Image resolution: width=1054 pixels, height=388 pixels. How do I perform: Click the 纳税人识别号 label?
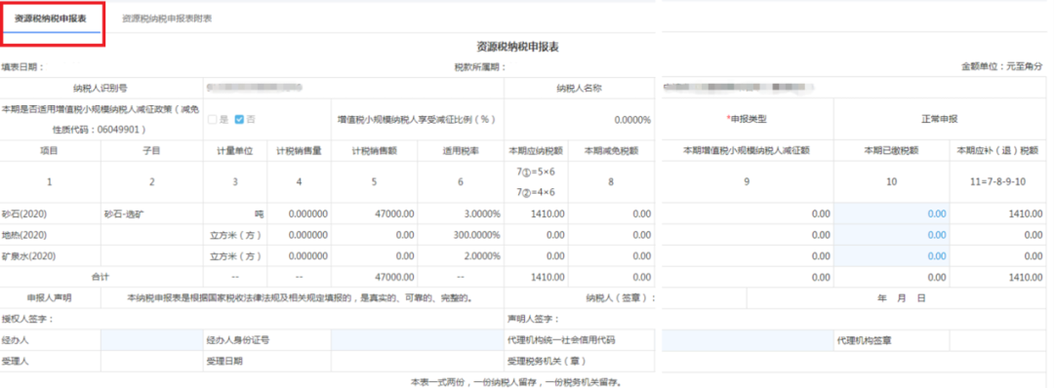101,88
